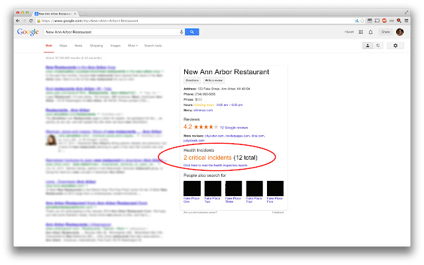Click the small code-brackets extension icon
The width and height of the screenshot is (424, 265).
pyautogui.click(x=392, y=21)
